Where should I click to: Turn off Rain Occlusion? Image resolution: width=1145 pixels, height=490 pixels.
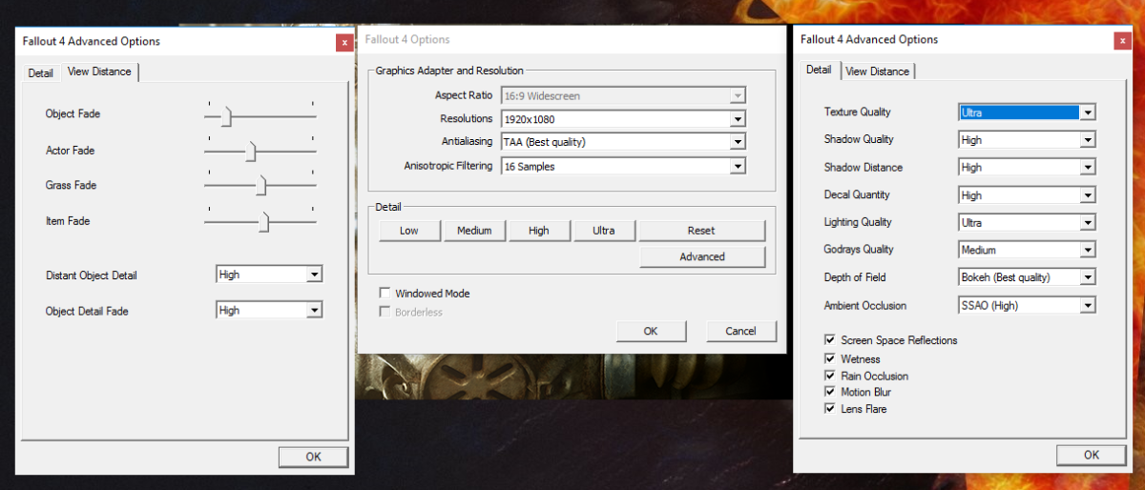pos(831,377)
